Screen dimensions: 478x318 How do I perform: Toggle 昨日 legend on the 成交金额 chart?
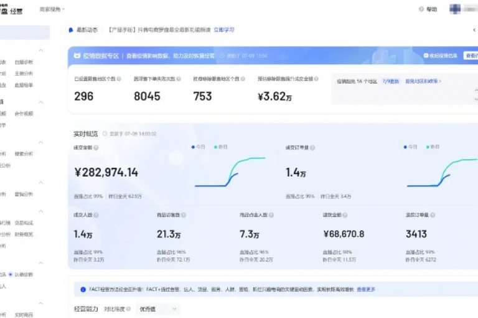(221, 147)
